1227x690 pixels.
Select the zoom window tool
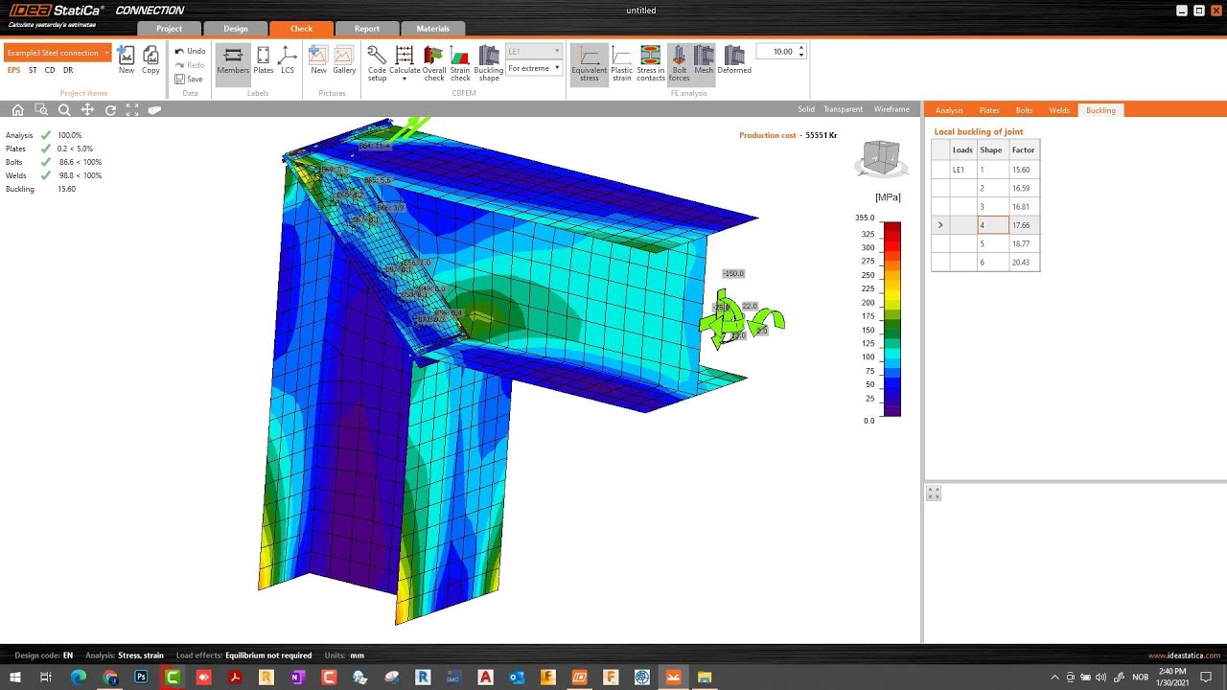[x=41, y=110]
